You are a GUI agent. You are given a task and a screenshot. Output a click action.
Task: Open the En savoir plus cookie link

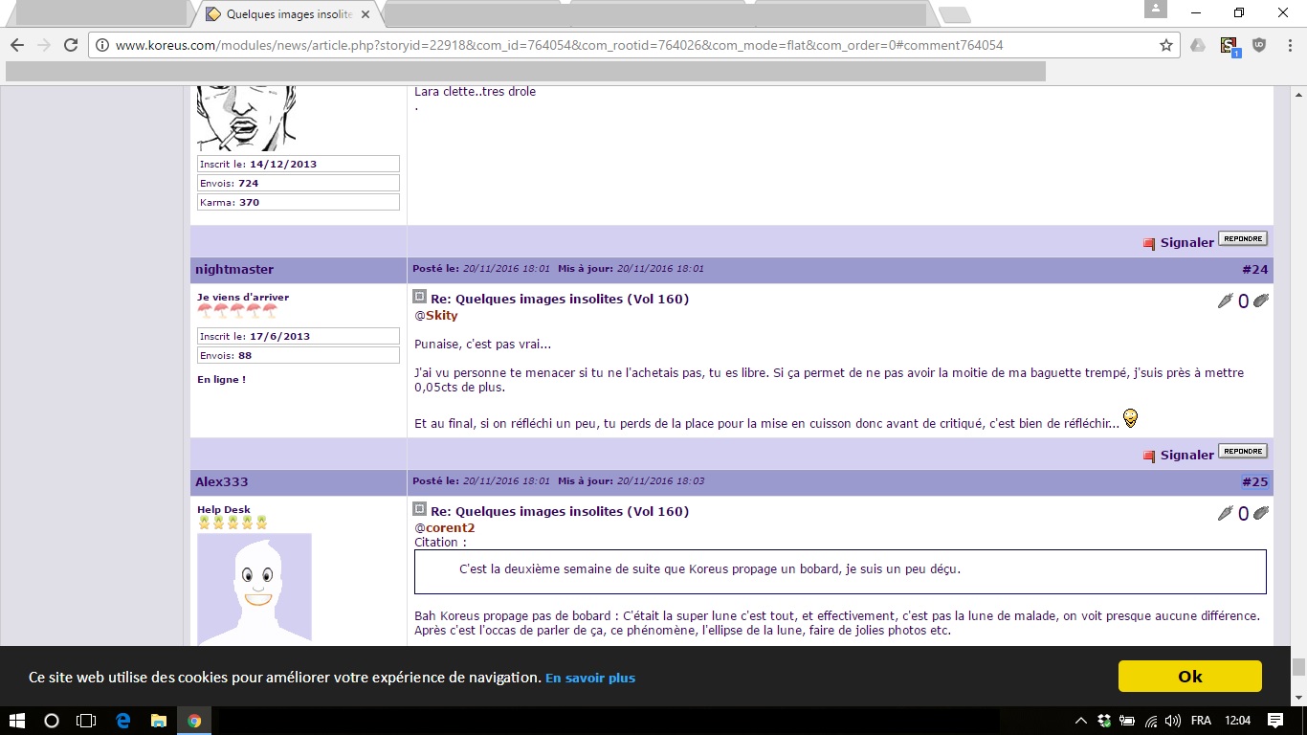click(590, 678)
